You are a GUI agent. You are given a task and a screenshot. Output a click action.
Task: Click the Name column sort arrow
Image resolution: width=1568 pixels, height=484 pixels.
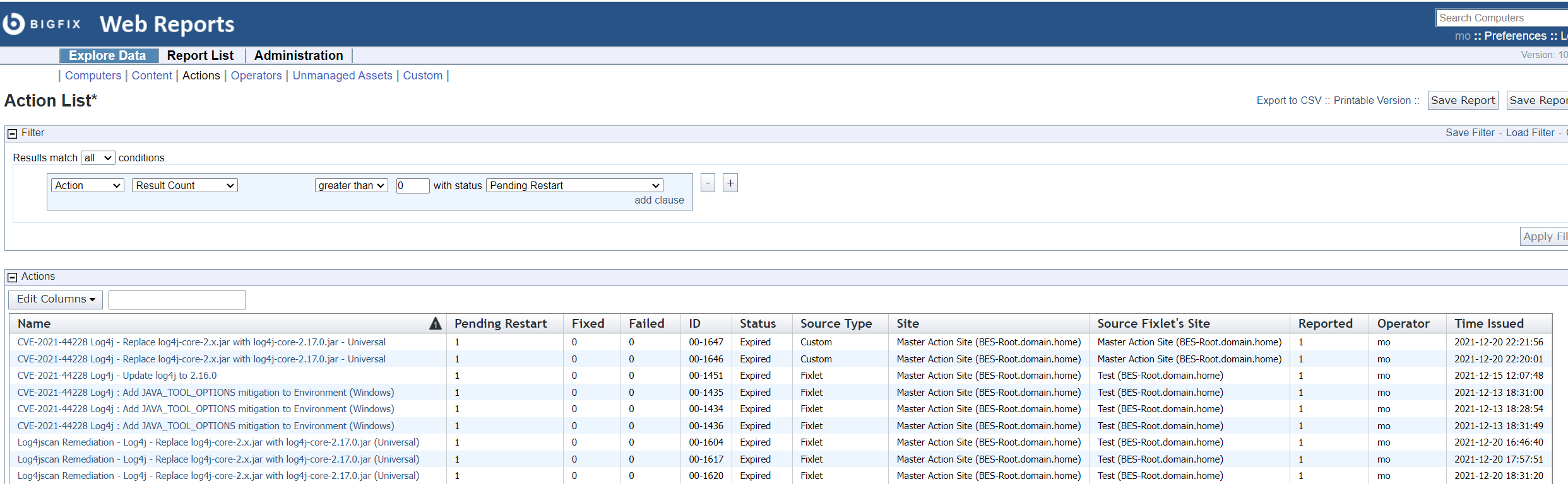click(436, 323)
